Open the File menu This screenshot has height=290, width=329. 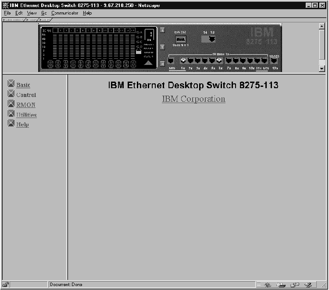click(x=7, y=13)
